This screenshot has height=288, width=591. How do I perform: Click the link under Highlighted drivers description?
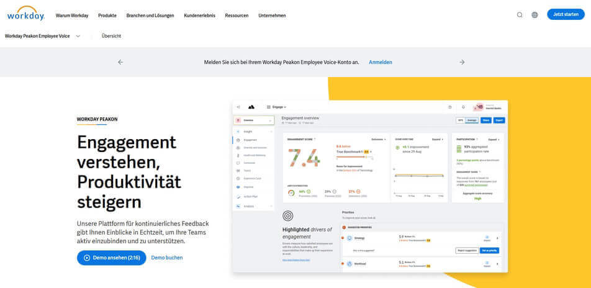point(296,260)
